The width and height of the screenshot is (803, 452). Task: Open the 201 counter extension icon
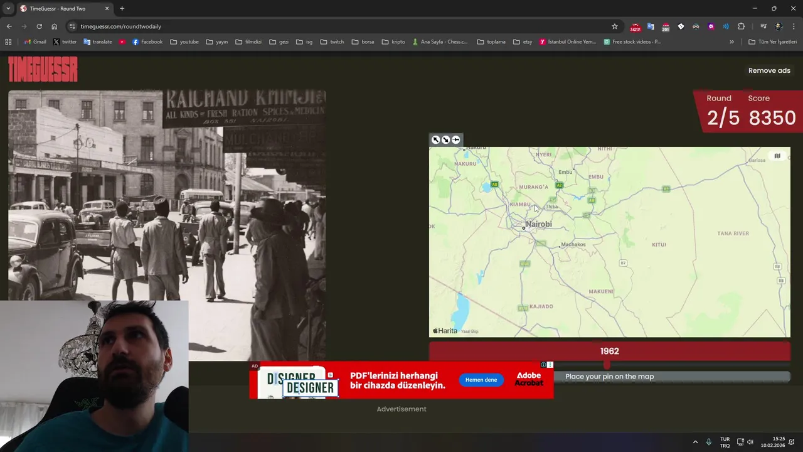click(x=666, y=26)
